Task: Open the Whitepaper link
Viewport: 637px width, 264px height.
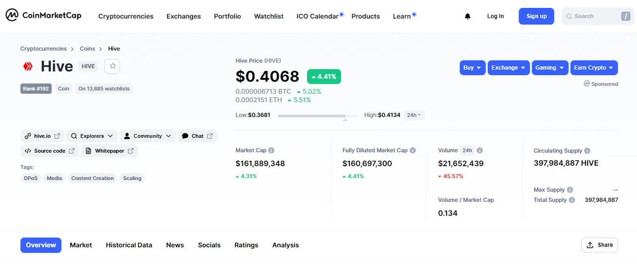Action: point(109,151)
